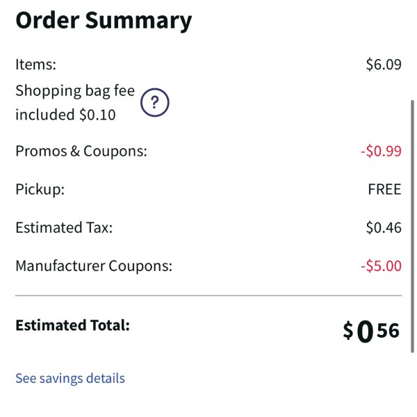
Task: Click the Promos & Coupons label
Action: coord(81,151)
